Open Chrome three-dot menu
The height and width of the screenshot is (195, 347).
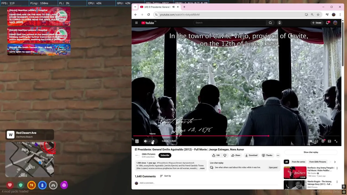pyautogui.click(x=340, y=15)
